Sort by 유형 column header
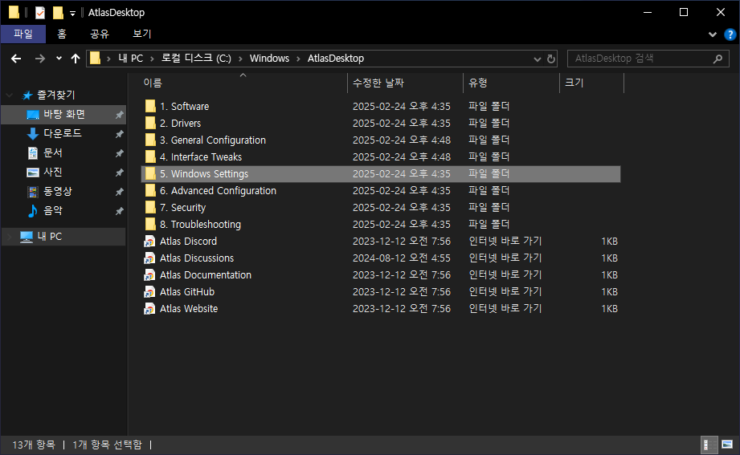The height and width of the screenshot is (455, 740). click(512, 83)
